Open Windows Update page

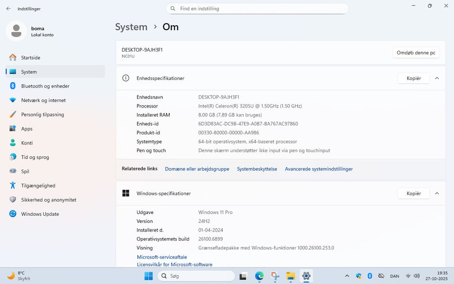[x=40, y=214]
